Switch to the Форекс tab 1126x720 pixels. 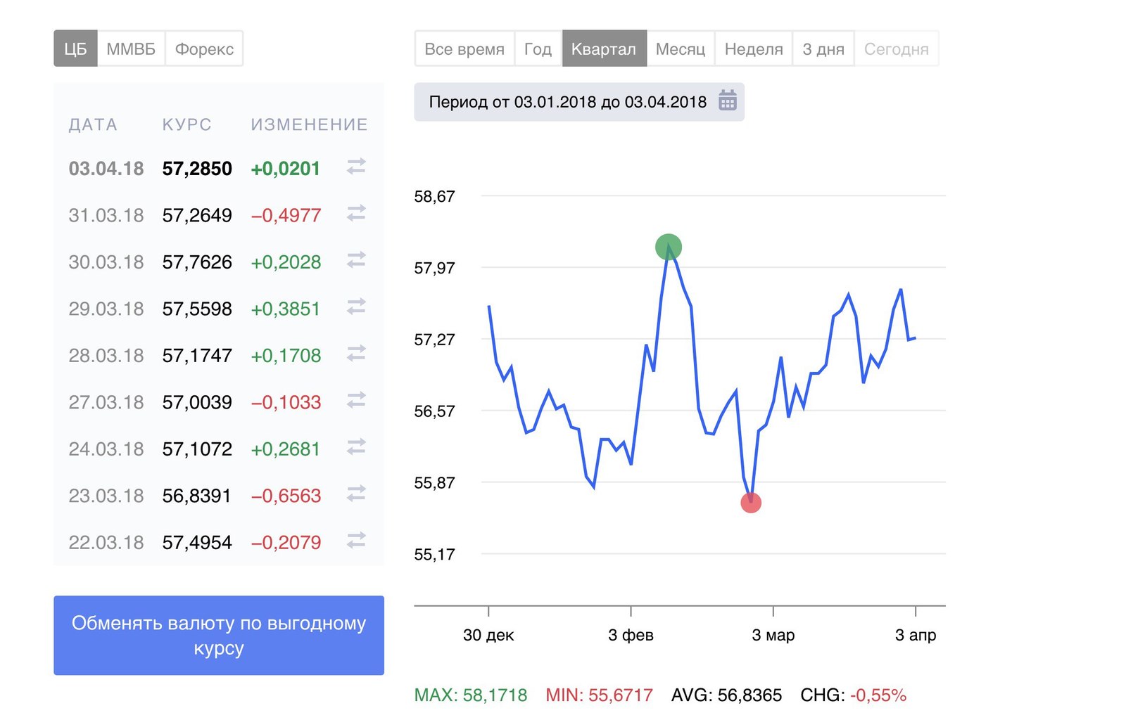click(204, 49)
